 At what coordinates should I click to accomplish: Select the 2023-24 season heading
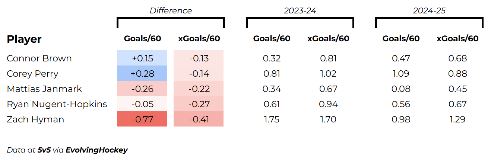(300, 11)
